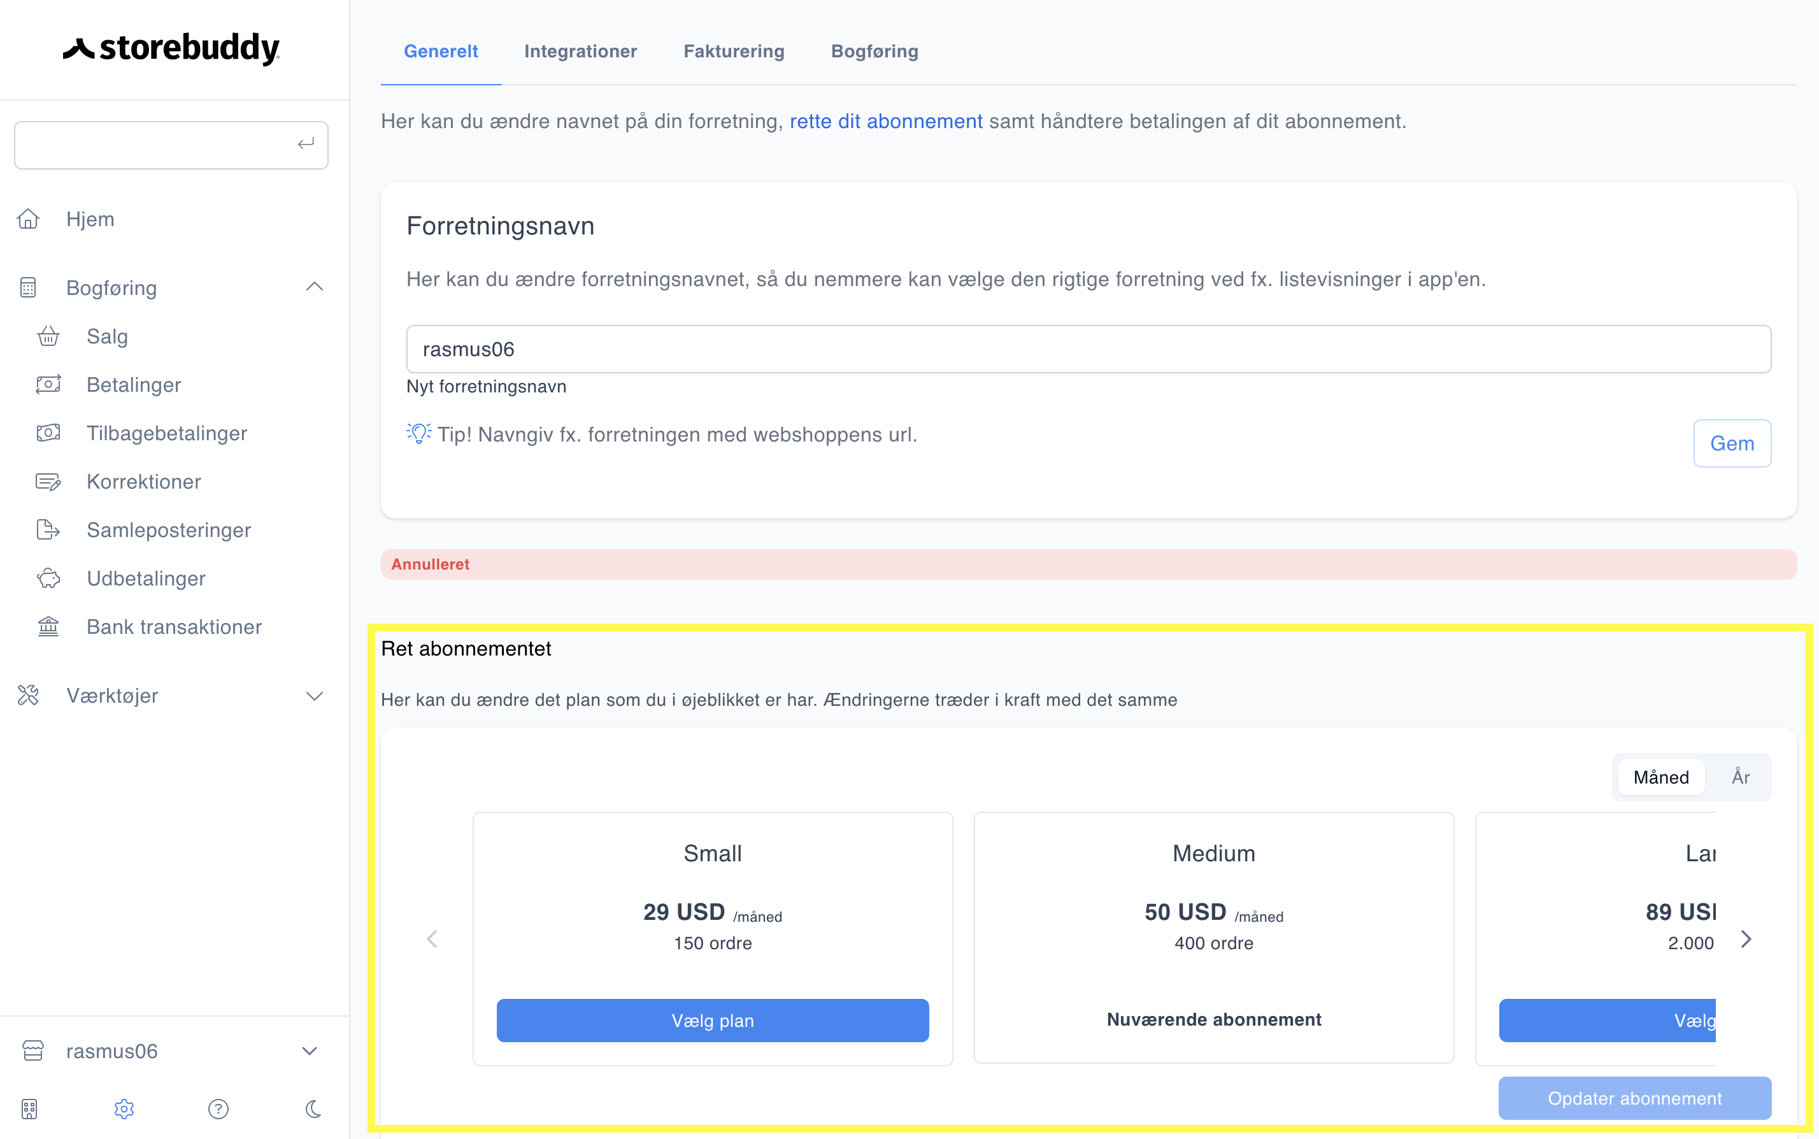Expand the Værktøjer section chevron
Screen dimensions: 1819x1139
point(315,696)
